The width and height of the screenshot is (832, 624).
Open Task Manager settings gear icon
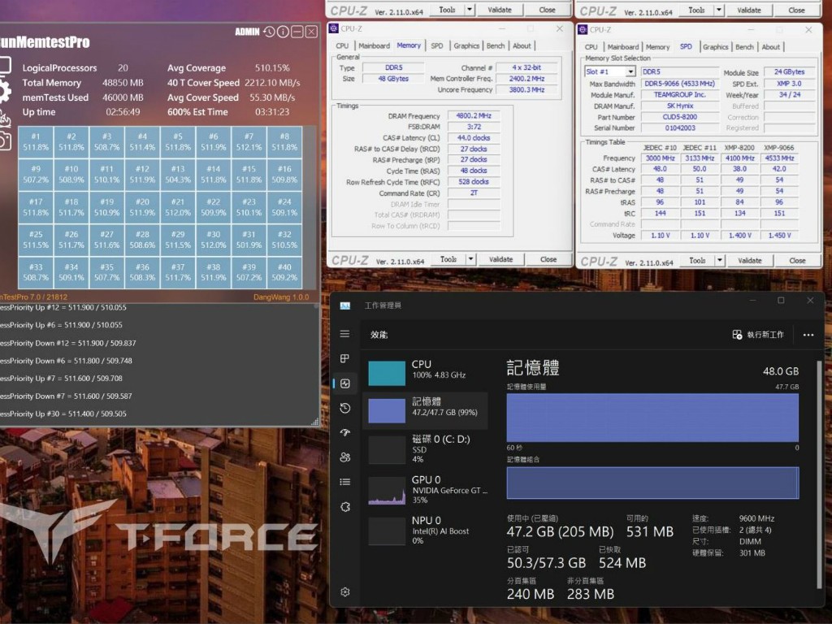[345, 591]
